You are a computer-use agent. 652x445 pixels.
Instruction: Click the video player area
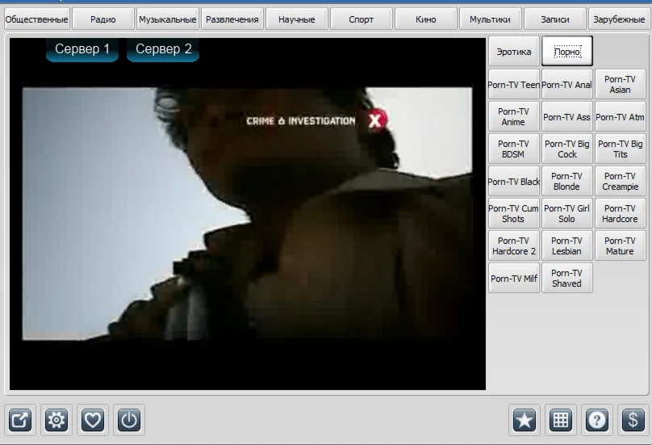(248, 213)
